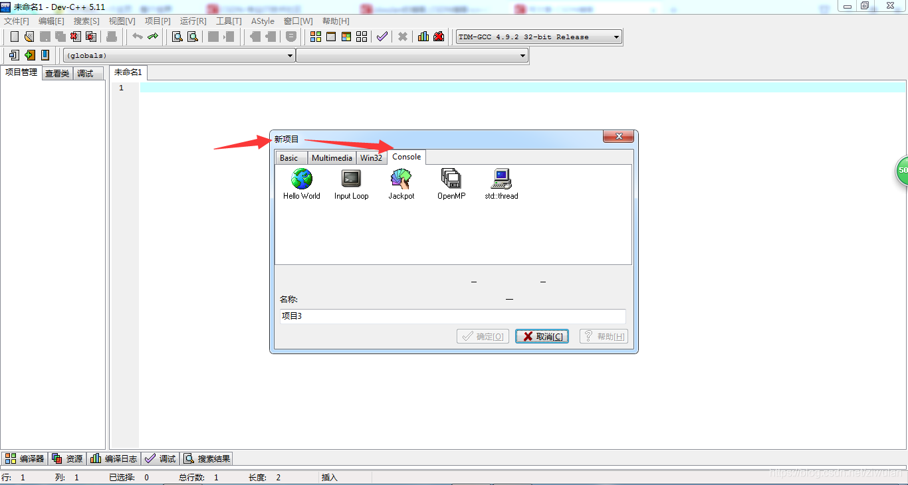Switch to the Multimedia tab in dialog
Viewport: 908px width, 485px height.
pyautogui.click(x=332, y=158)
